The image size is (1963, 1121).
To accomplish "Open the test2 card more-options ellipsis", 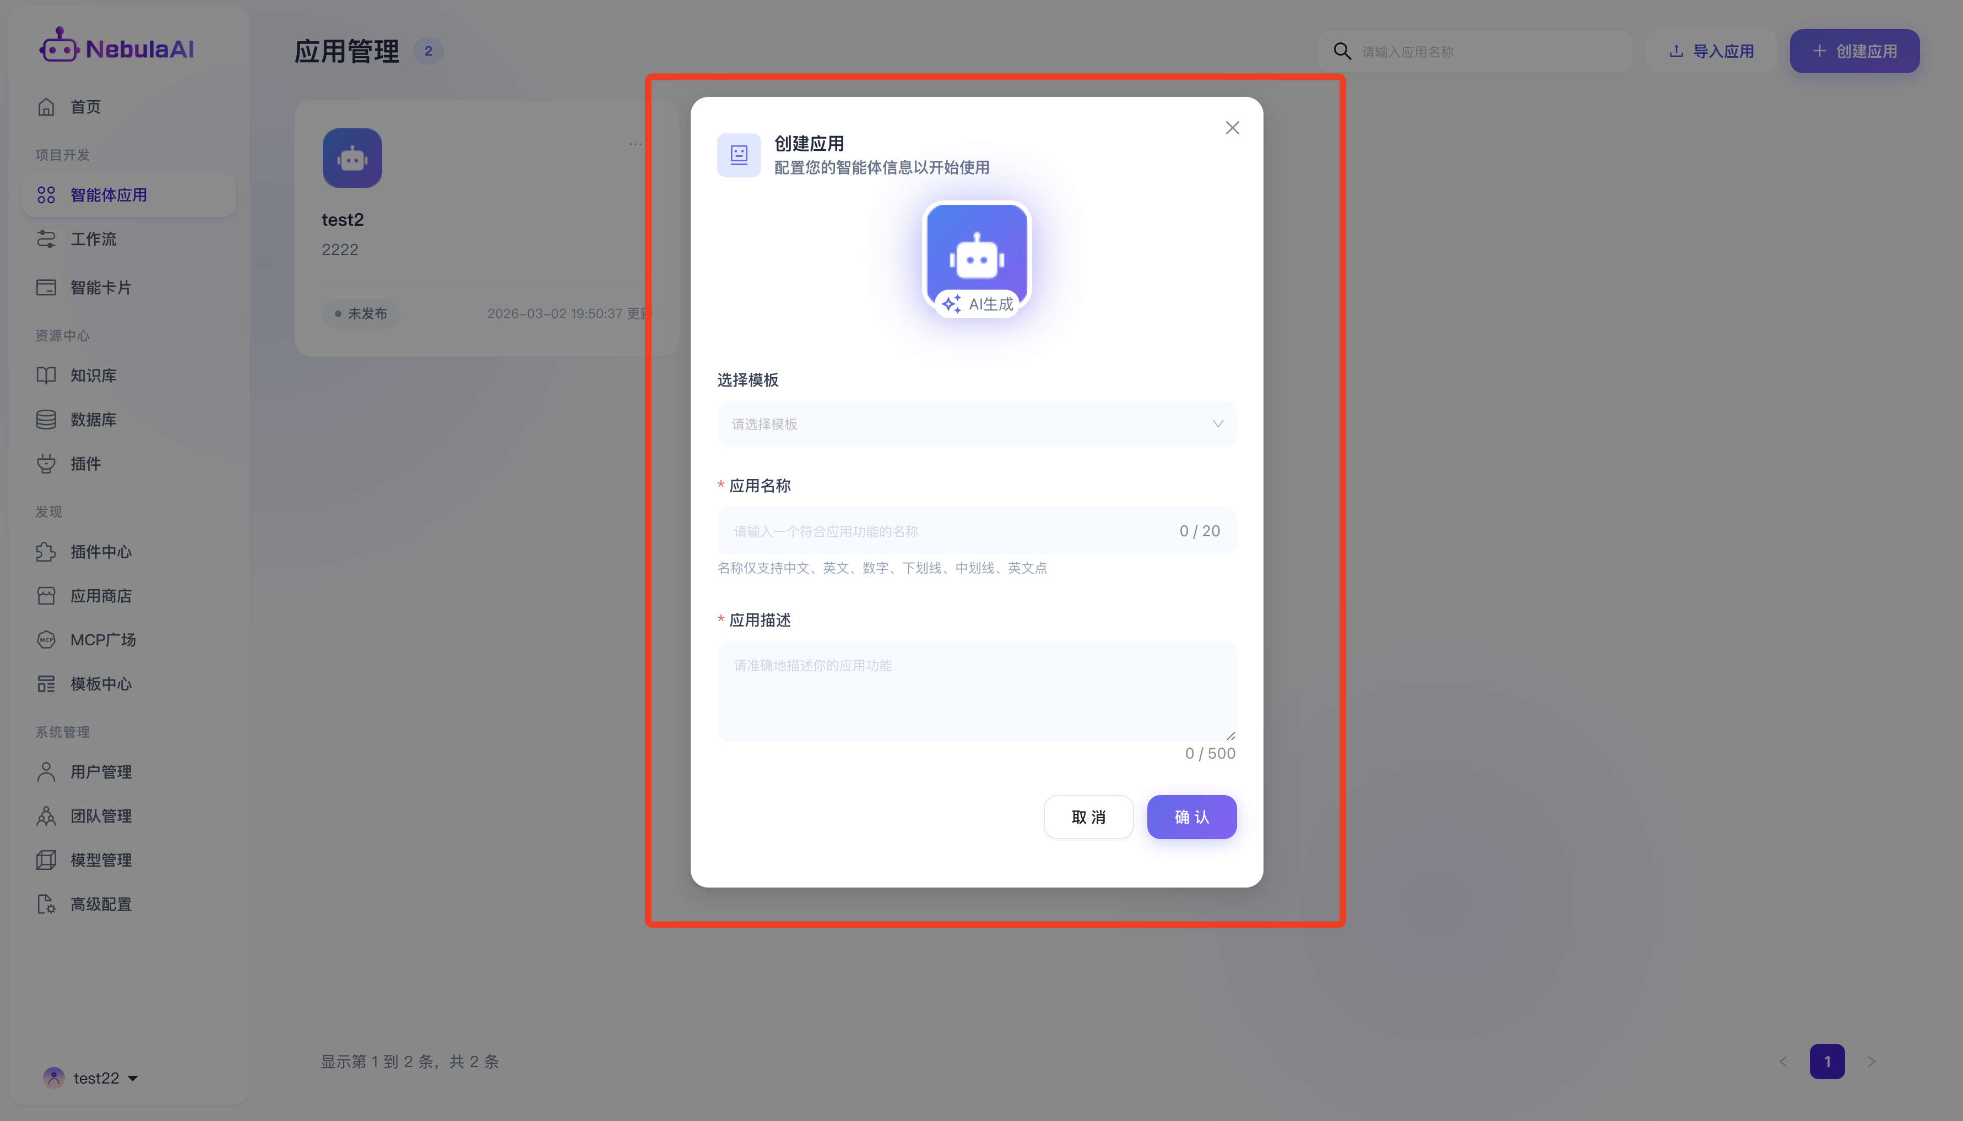I will pyautogui.click(x=635, y=144).
